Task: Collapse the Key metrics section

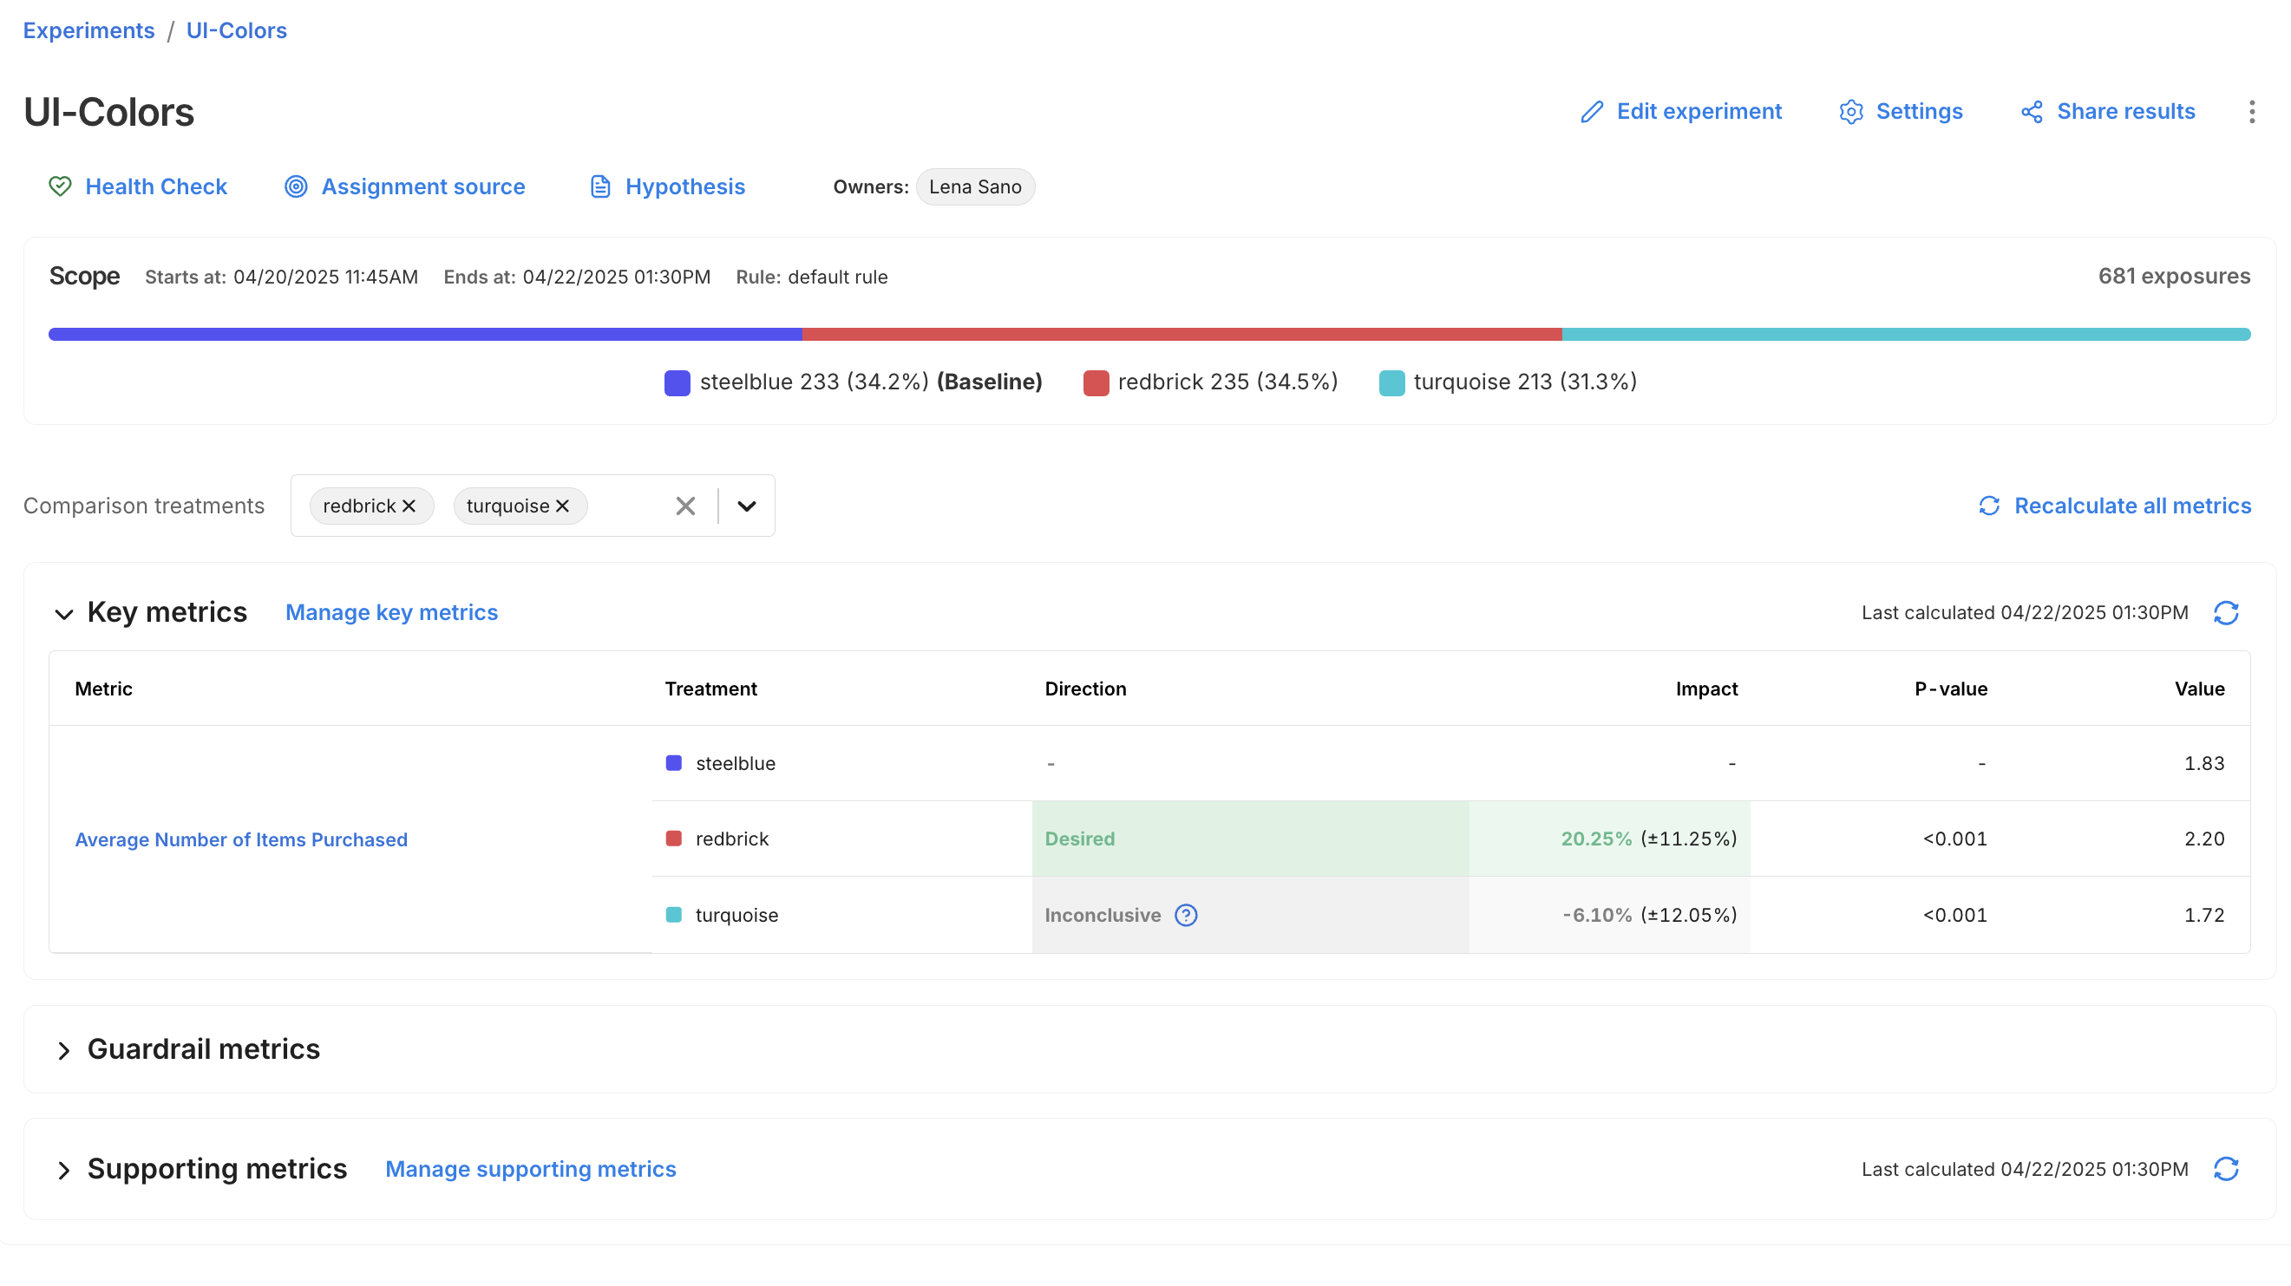Action: (x=64, y=614)
